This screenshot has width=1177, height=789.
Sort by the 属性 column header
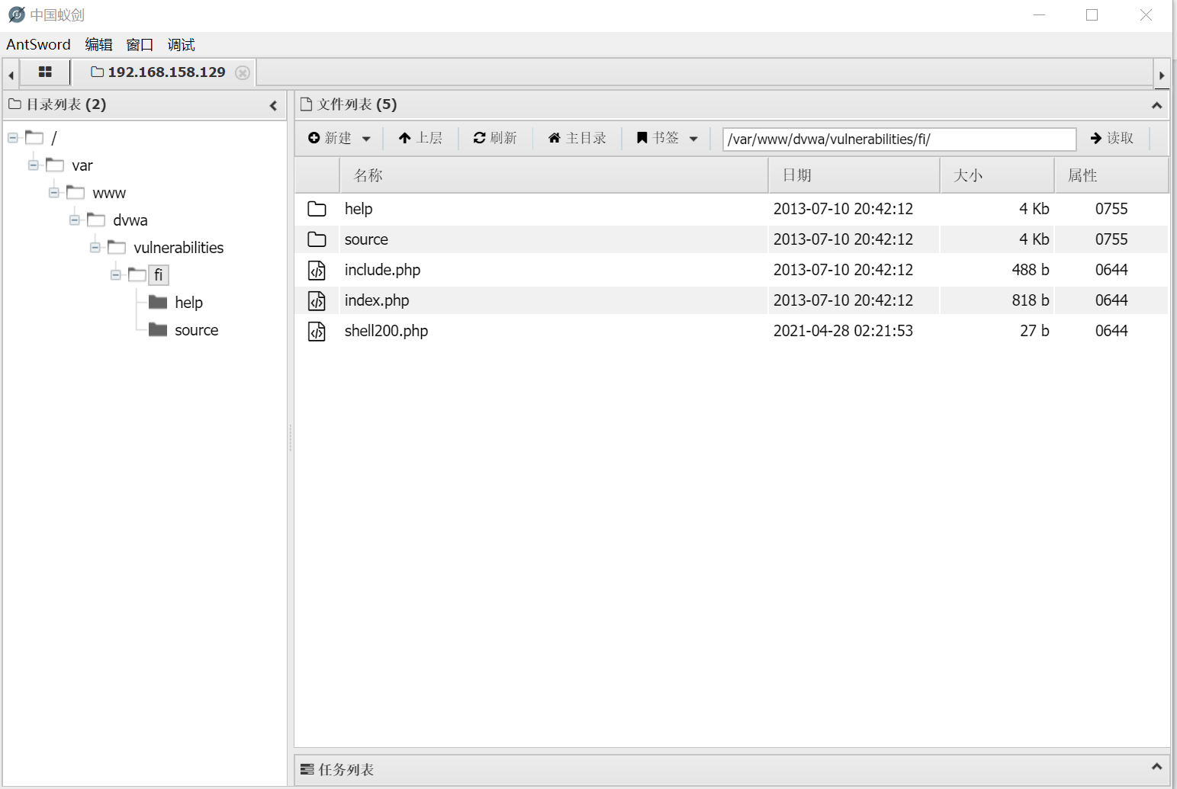coord(1111,175)
